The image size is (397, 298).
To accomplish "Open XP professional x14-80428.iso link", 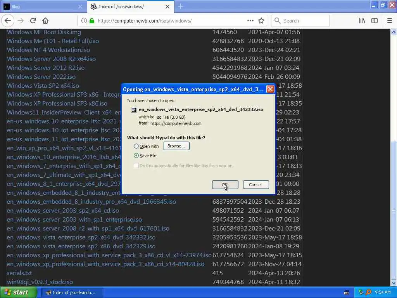I will [105, 264].
